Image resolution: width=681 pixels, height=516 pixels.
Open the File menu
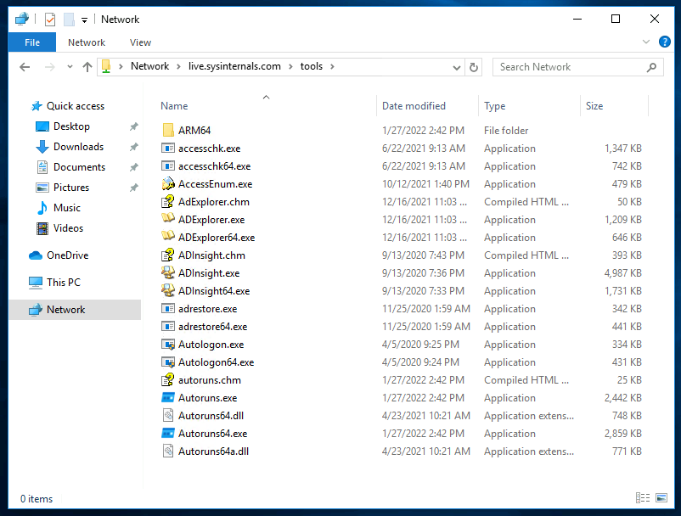[31, 42]
